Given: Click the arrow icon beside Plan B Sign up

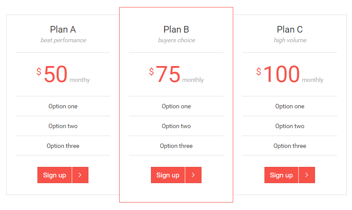Looking at the screenshot, I should coord(193,175).
